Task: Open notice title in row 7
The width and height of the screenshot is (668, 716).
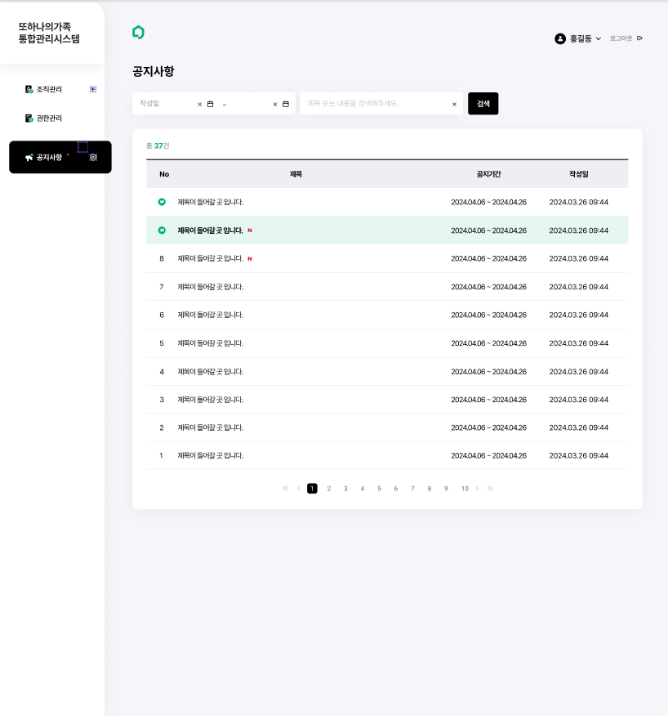Action: click(211, 287)
